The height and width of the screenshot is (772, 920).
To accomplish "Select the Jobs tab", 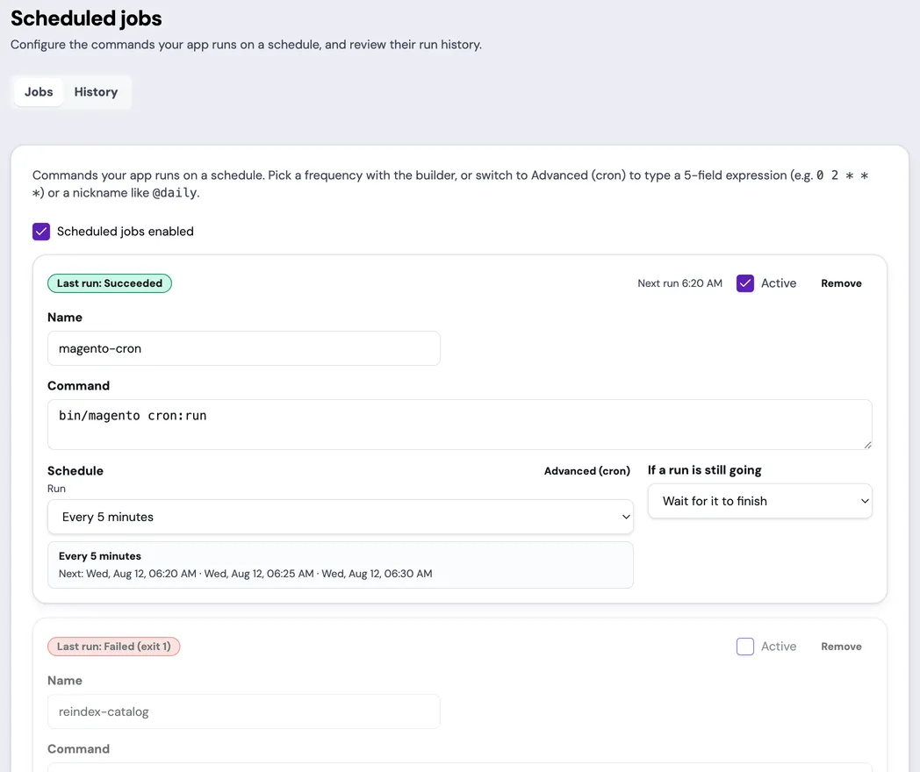I will 39,92.
